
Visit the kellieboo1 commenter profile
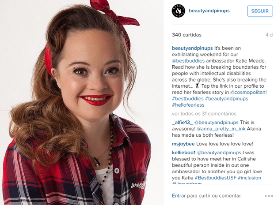click(x=183, y=153)
